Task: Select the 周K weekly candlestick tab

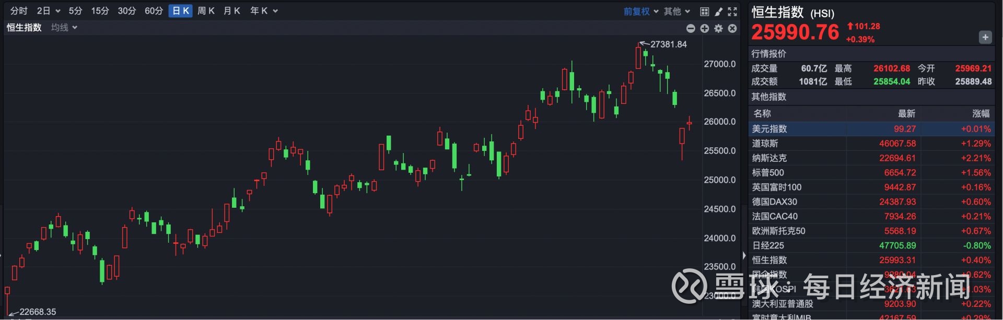Action: click(x=206, y=11)
